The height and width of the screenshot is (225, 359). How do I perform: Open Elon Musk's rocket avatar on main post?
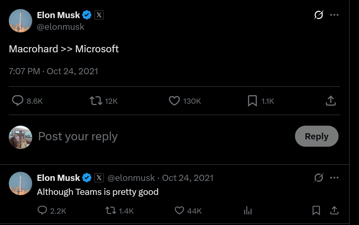[x=20, y=20]
